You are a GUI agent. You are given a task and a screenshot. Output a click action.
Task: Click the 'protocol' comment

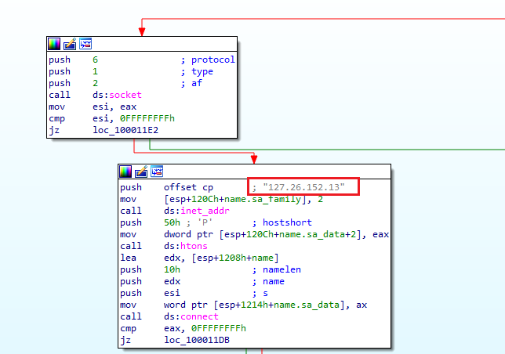(213, 60)
